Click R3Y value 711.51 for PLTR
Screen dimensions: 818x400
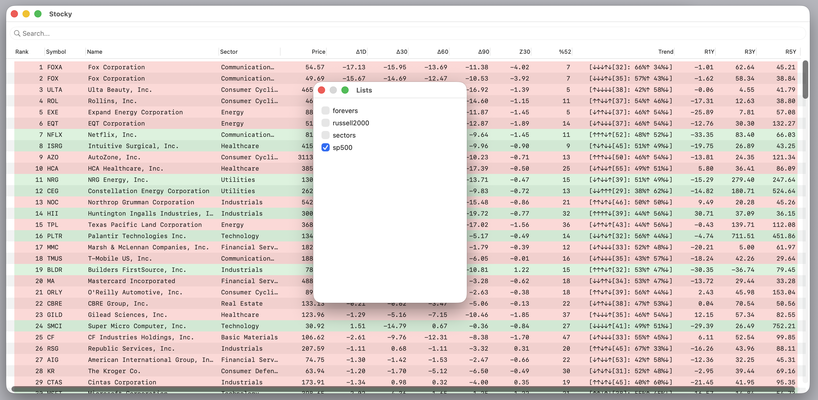pyautogui.click(x=743, y=236)
